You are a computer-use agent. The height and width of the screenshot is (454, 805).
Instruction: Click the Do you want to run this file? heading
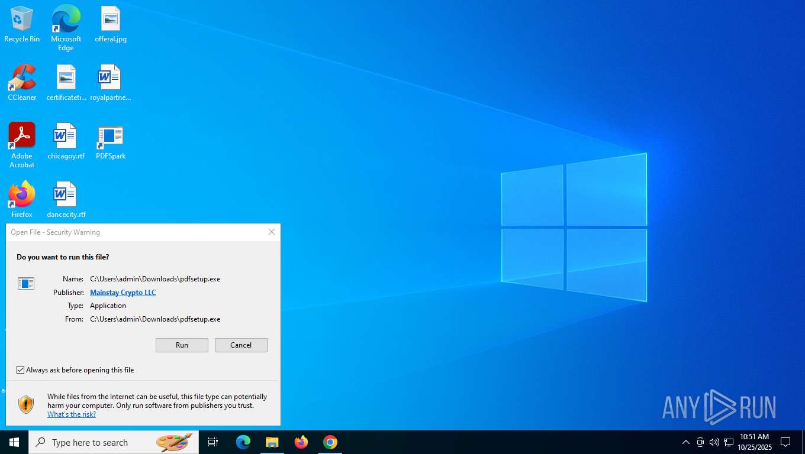coord(63,257)
